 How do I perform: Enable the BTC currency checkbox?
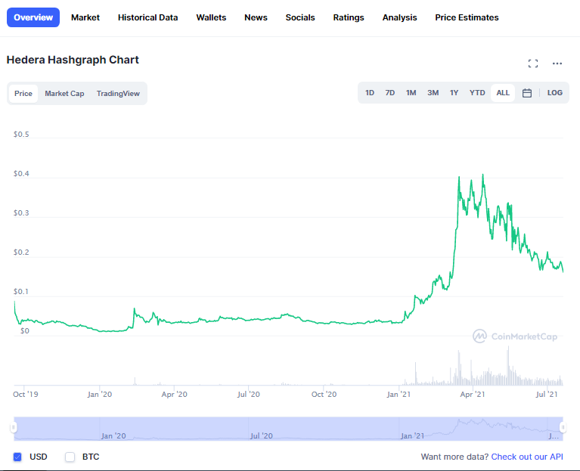click(x=70, y=457)
